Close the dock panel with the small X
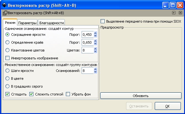The height and width of the screenshot is (114, 185). point(180,13)
